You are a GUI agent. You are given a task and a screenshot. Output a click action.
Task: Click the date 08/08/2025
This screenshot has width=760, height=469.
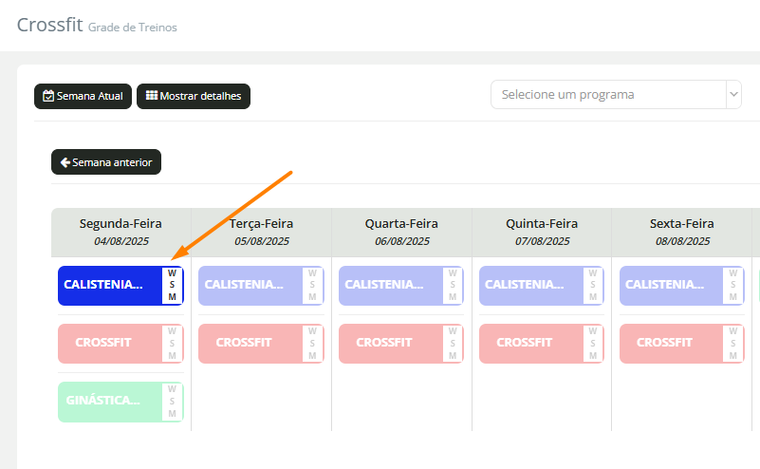point(682,241)
